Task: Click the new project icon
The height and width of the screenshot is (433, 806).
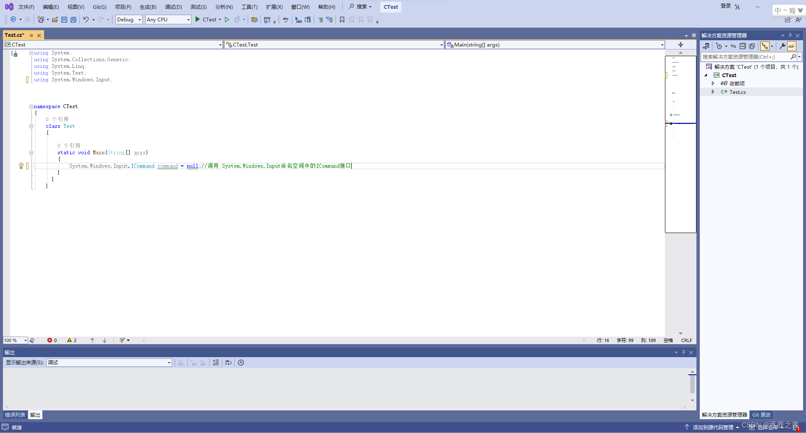Action: tap(41, 19)
